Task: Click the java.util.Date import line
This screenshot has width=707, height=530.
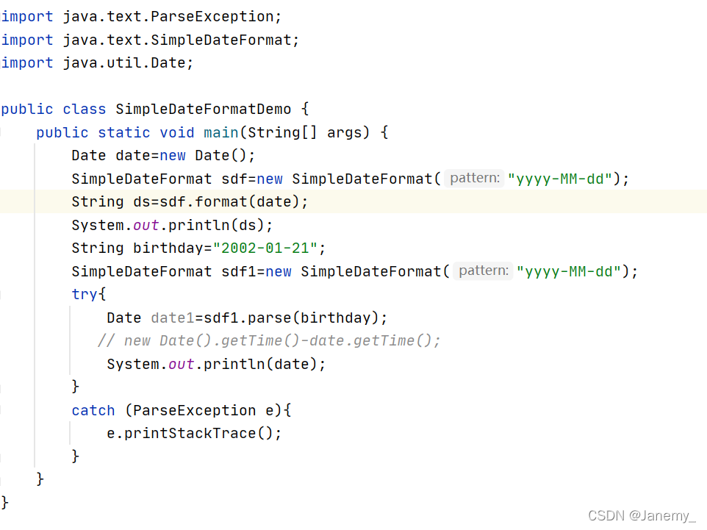Action: click(97, 62)
